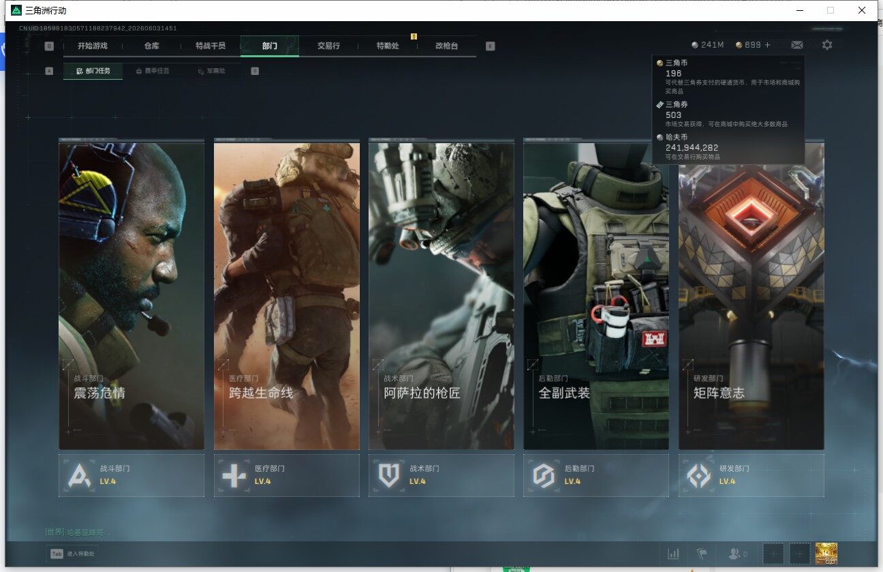Select the 部门任务 sub-tab
Viewport: 883px width, 572px height.
point(93,71)
